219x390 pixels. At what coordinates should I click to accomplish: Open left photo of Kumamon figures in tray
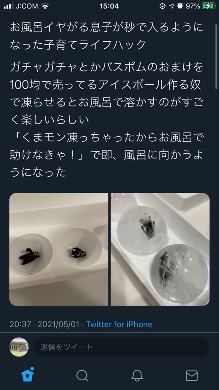59,249
